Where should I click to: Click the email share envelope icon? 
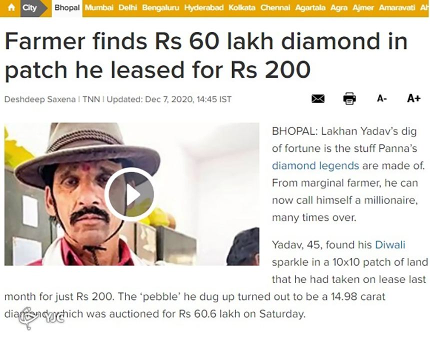click(318, 99)
